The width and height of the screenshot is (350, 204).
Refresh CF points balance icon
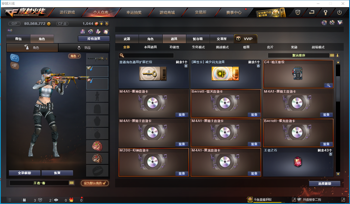point(106,24)
